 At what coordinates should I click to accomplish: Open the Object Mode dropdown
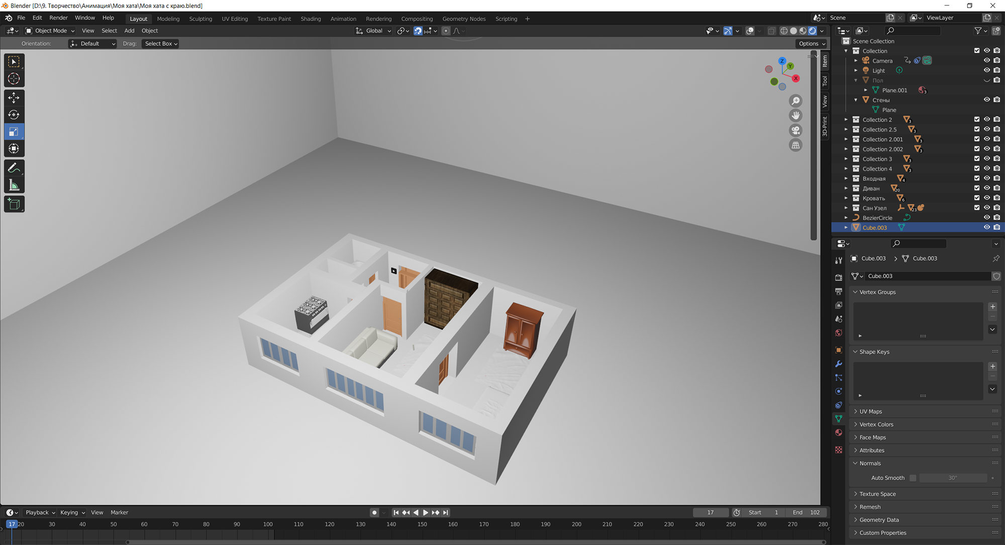(x=50, y=31)
